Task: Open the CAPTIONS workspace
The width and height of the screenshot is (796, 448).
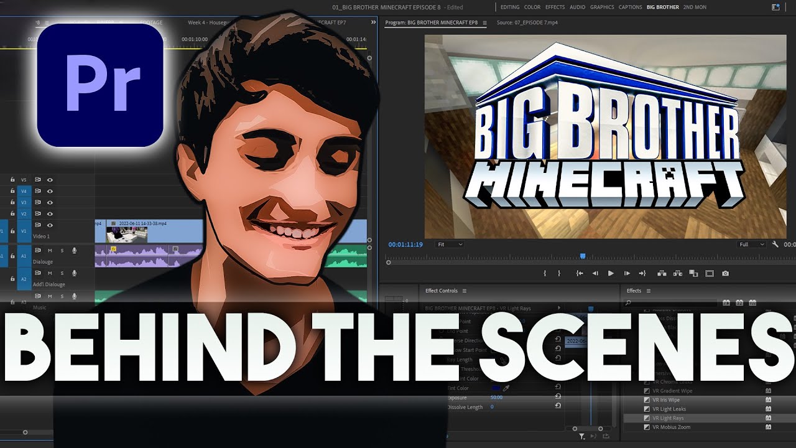Action: coord(631,7)
